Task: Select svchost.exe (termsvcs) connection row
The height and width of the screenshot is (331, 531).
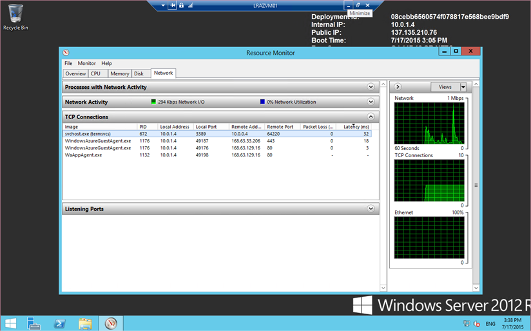Action: (217, 134)
